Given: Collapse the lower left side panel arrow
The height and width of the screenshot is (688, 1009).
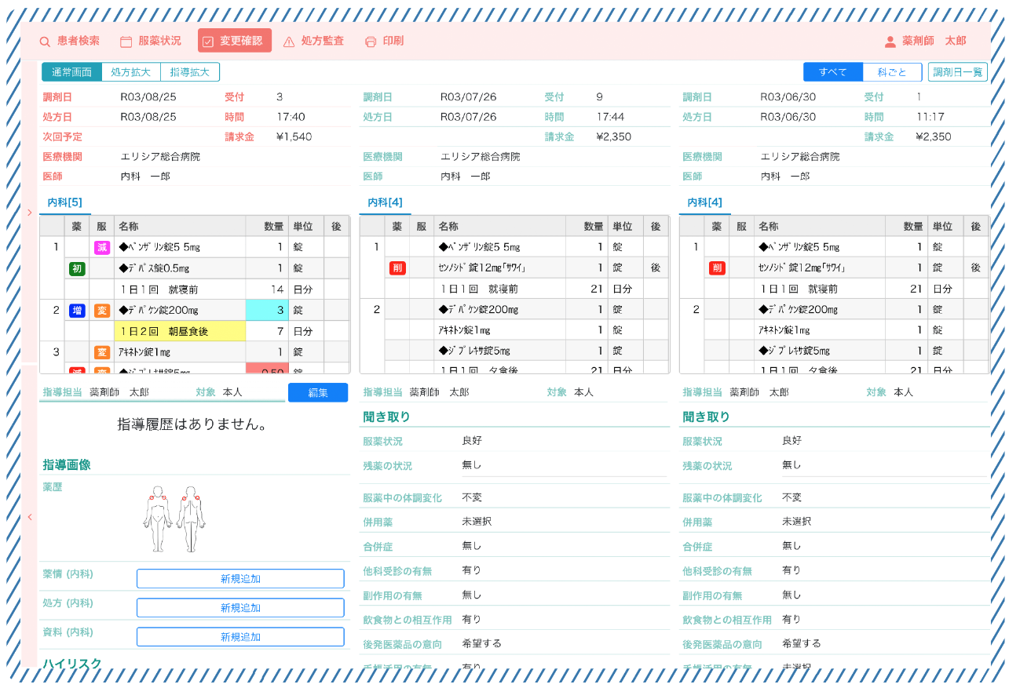Looking at the screenshot, I should click(29, 517).
